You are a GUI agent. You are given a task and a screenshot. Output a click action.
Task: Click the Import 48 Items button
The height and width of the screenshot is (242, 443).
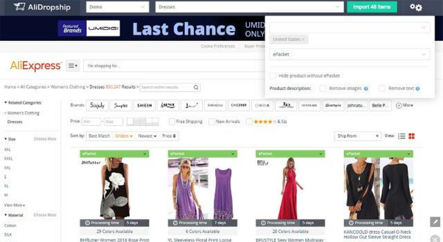click(x=372, y=7)
